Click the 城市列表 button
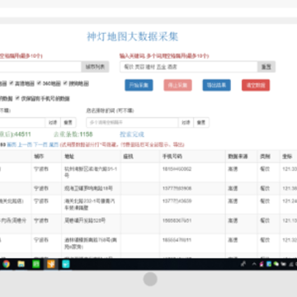The height and width of the screenshot is (297, 297). [x=95, y=67]
